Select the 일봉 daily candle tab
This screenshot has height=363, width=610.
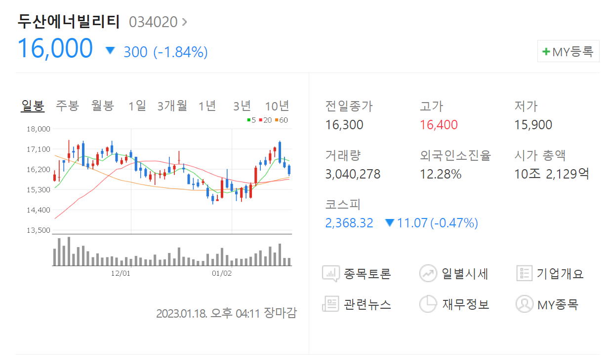pyautogui.click(x=33, y=106)
